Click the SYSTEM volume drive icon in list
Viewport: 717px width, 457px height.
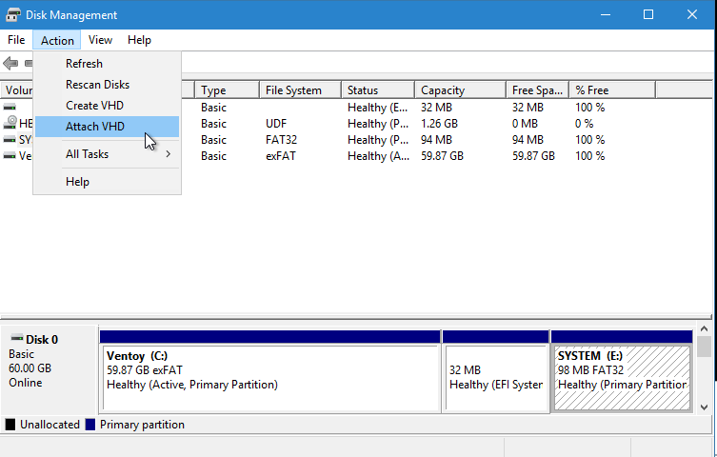[10, 140]
